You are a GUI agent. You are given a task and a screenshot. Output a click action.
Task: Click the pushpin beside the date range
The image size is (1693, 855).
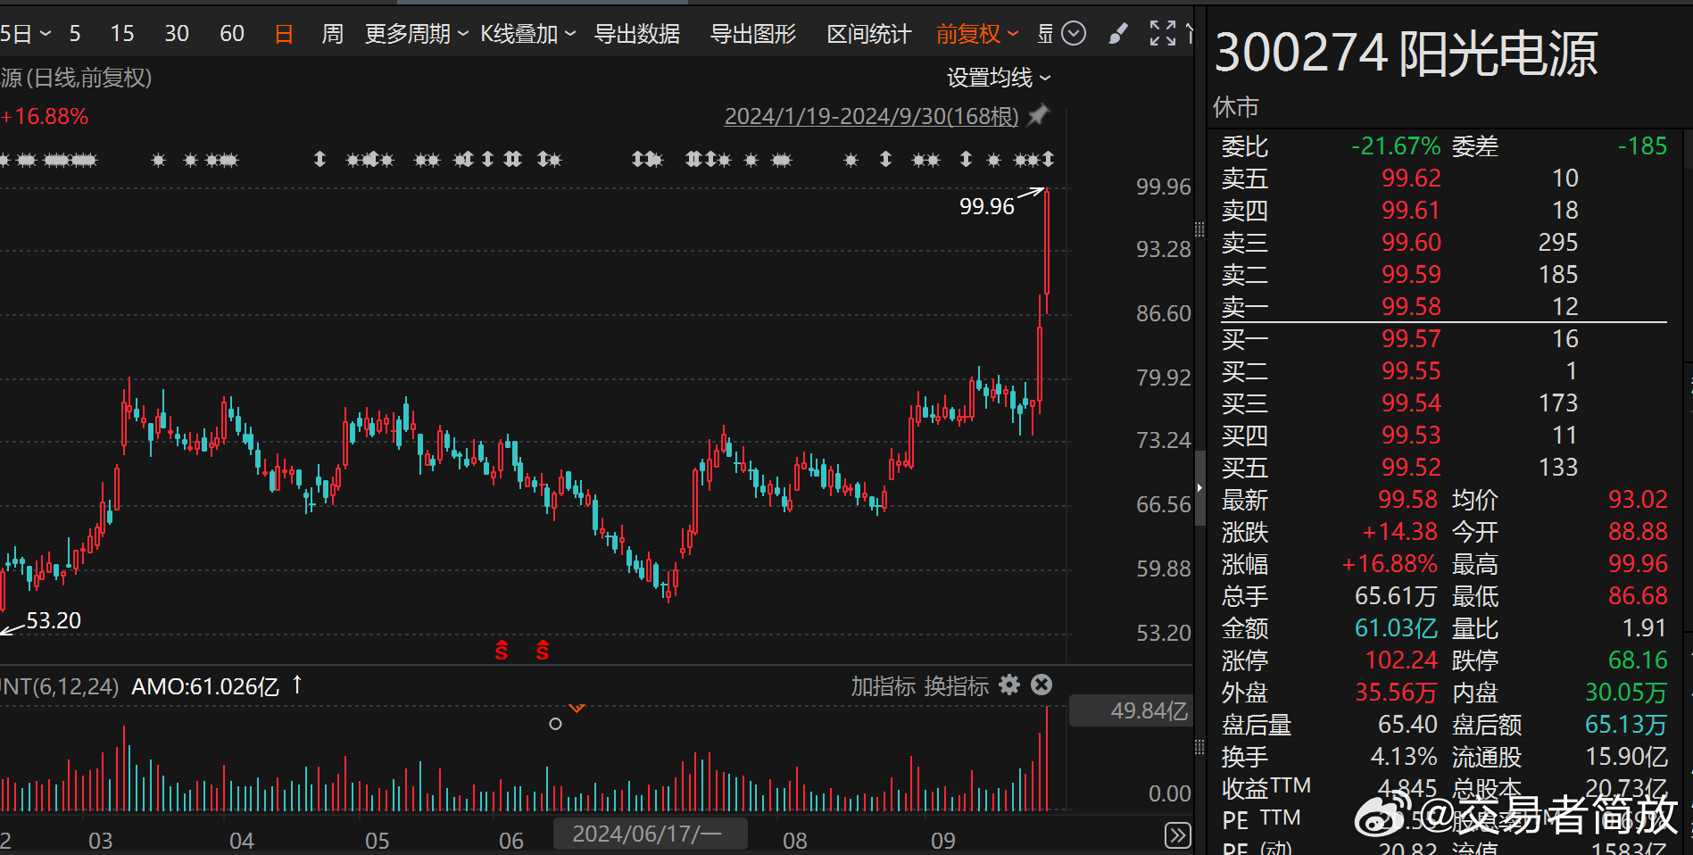click(x=1038, y=115)
